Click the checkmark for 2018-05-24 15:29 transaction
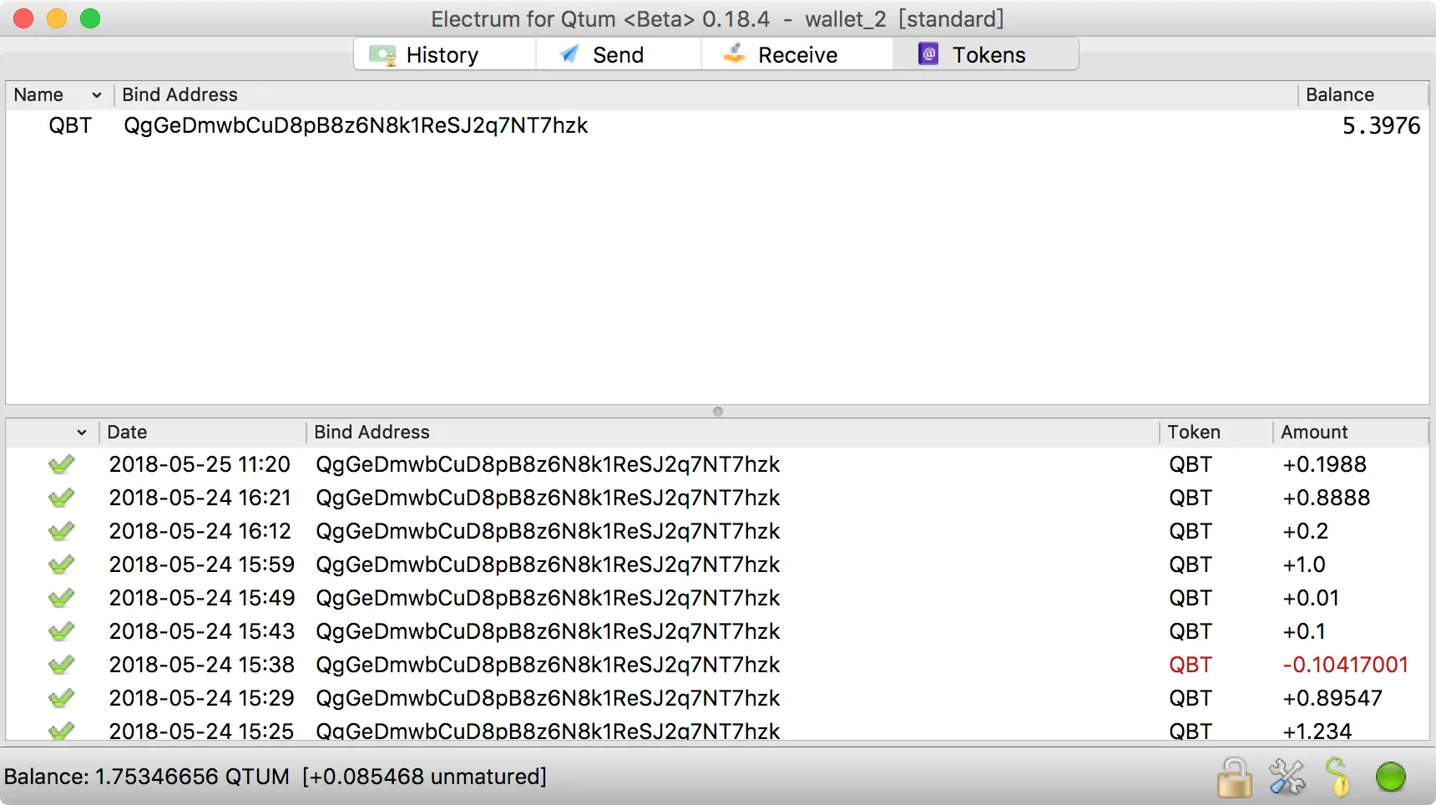Viewport: 1436px width, 805px height. pyautogui.click(x=61, y=698)
